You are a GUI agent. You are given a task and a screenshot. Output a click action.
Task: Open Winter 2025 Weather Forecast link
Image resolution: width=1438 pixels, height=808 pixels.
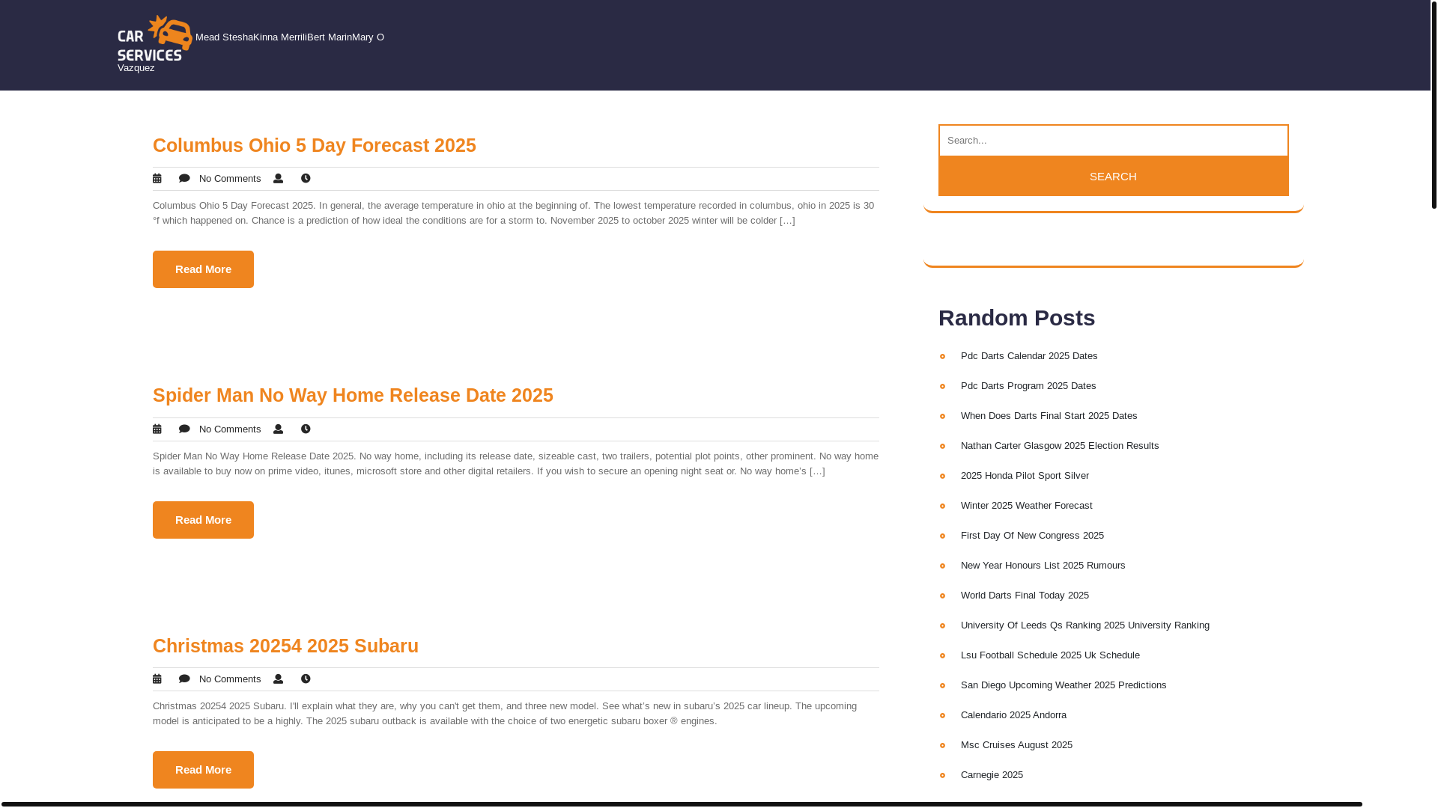click(1026, 506)
